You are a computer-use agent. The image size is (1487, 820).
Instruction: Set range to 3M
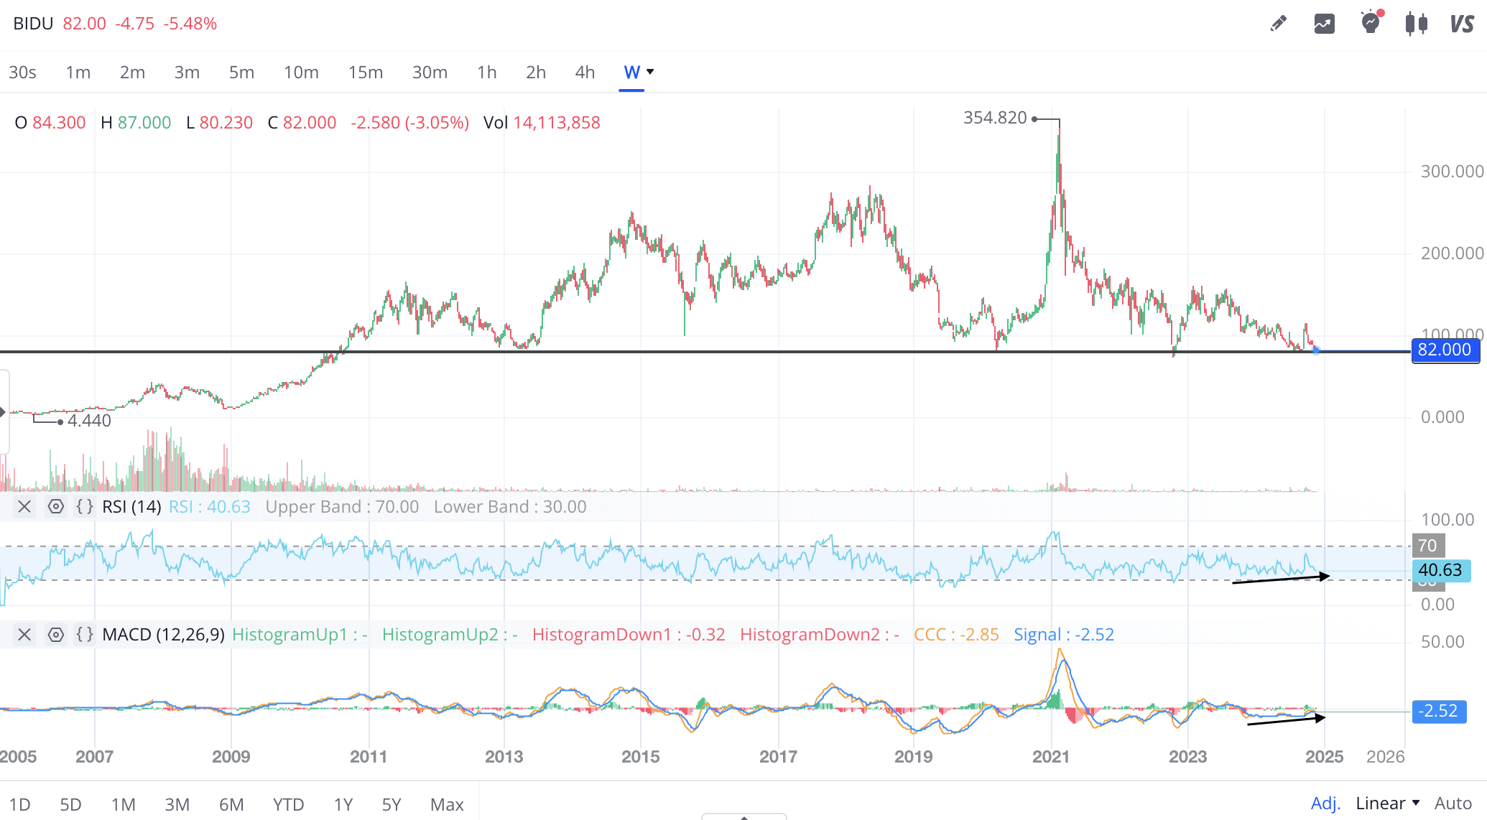pos(177,804)
